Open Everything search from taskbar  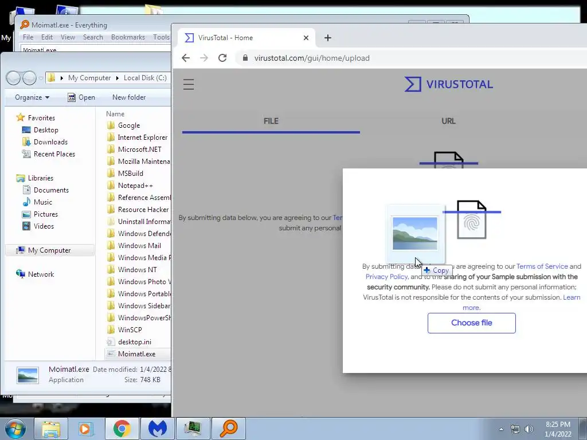tap(229, 429)
